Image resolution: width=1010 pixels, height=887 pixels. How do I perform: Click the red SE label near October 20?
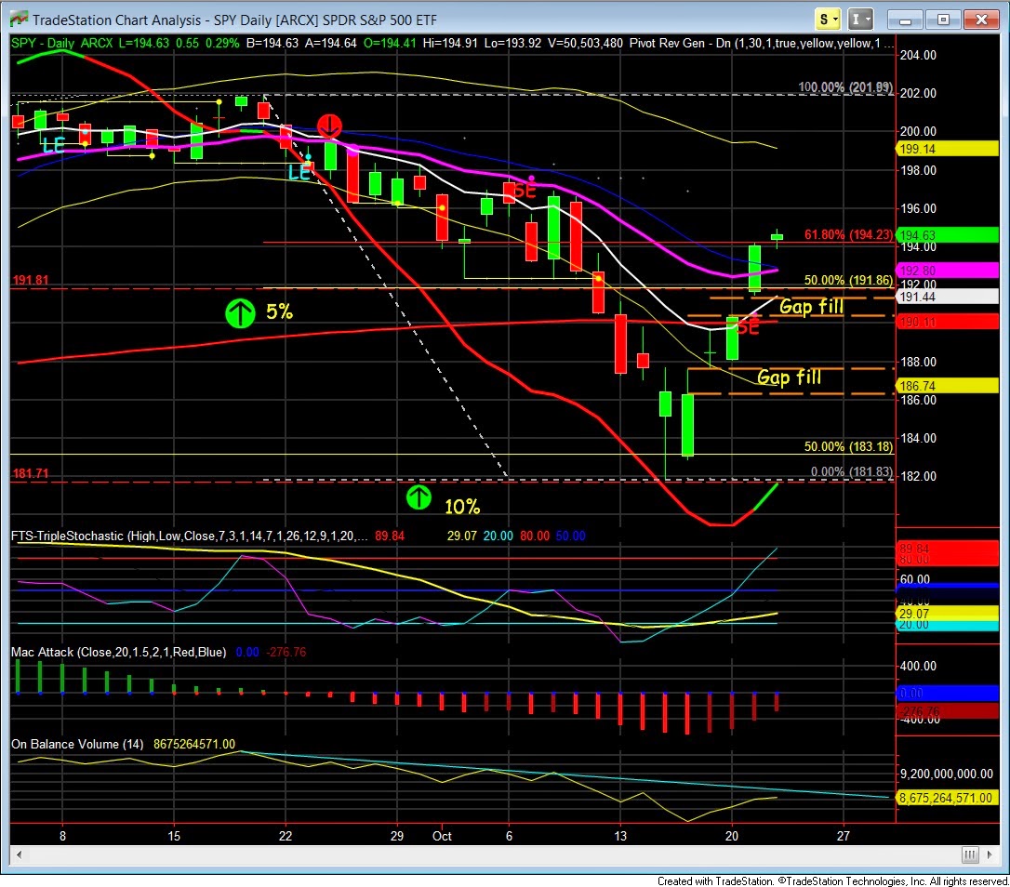tap(748, 327)
